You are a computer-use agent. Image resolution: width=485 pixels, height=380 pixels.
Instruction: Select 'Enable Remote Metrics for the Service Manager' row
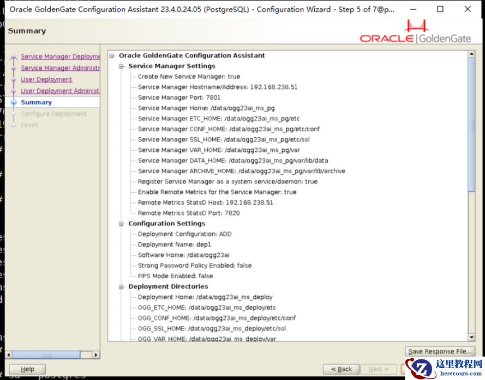(x=217, y=192)
